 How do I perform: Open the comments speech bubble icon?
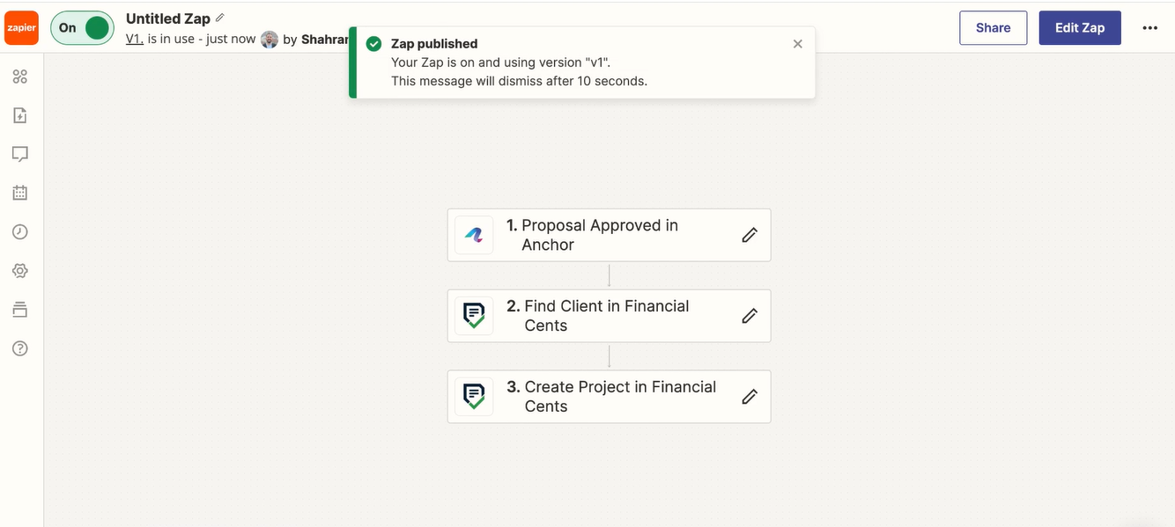point(20,154)
